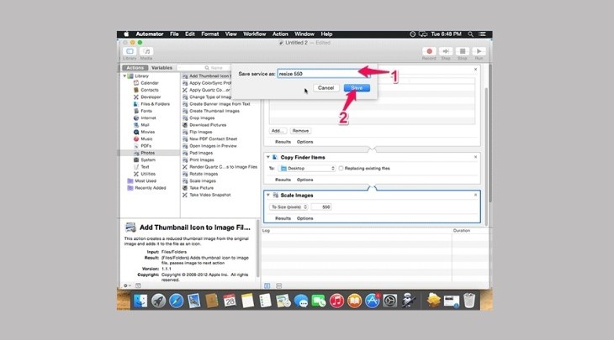614x340 pixels.
Task: Collapse the Scale Images action
Action: coord(268,195)
